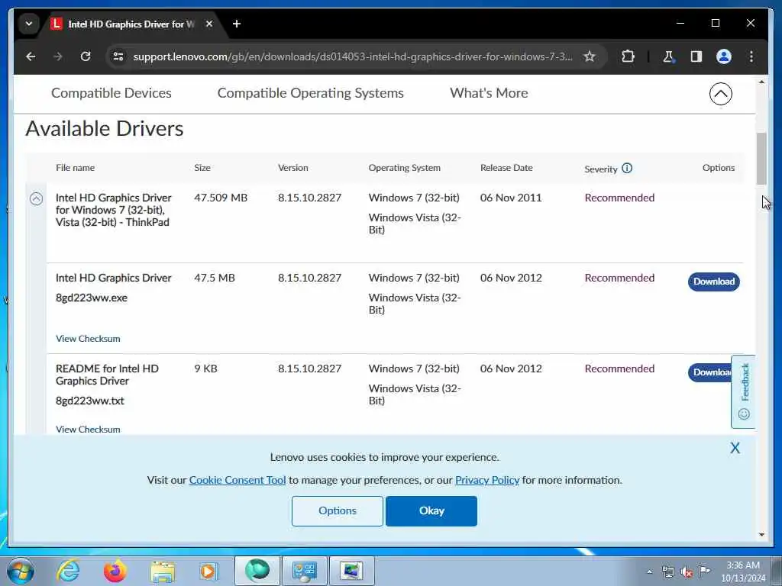Open a new browser tab

coord(237,24)
